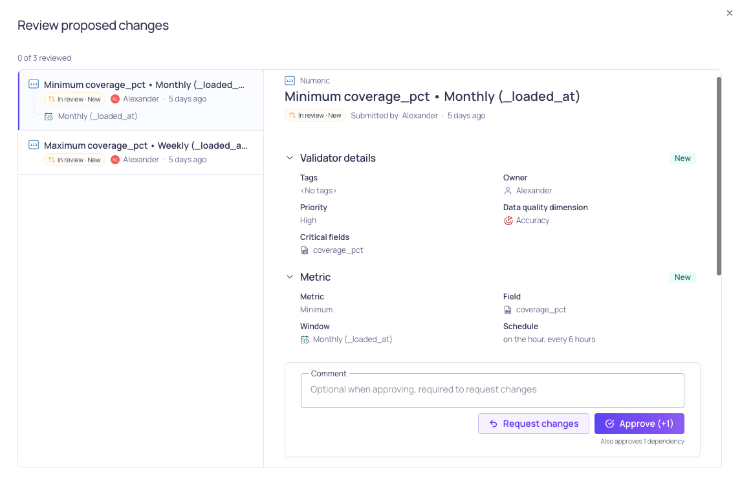Click the 'Also approves 1 dependency' note
Screen dimensions: 742x485
point(642,442)
